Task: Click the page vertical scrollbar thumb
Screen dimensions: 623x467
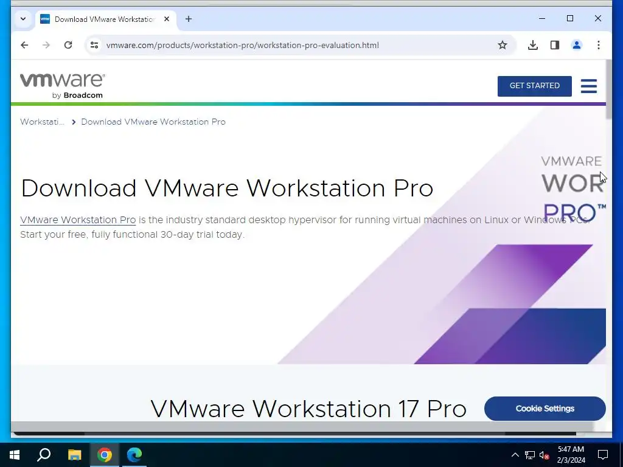Action: pyautogui.click(x=608, y=89)
